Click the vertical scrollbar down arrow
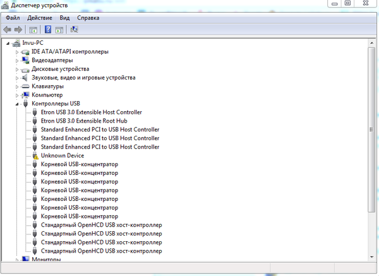379x276 pixels. (x=371, y=257)
